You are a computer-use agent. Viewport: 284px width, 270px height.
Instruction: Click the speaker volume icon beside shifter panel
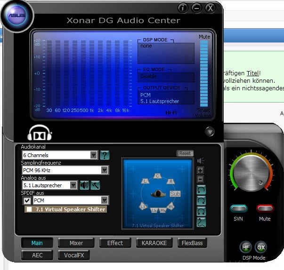tap(201, 160)
